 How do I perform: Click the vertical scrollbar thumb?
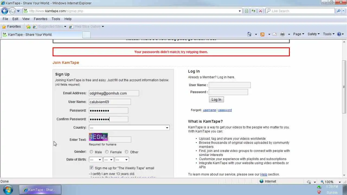(344, 87)
